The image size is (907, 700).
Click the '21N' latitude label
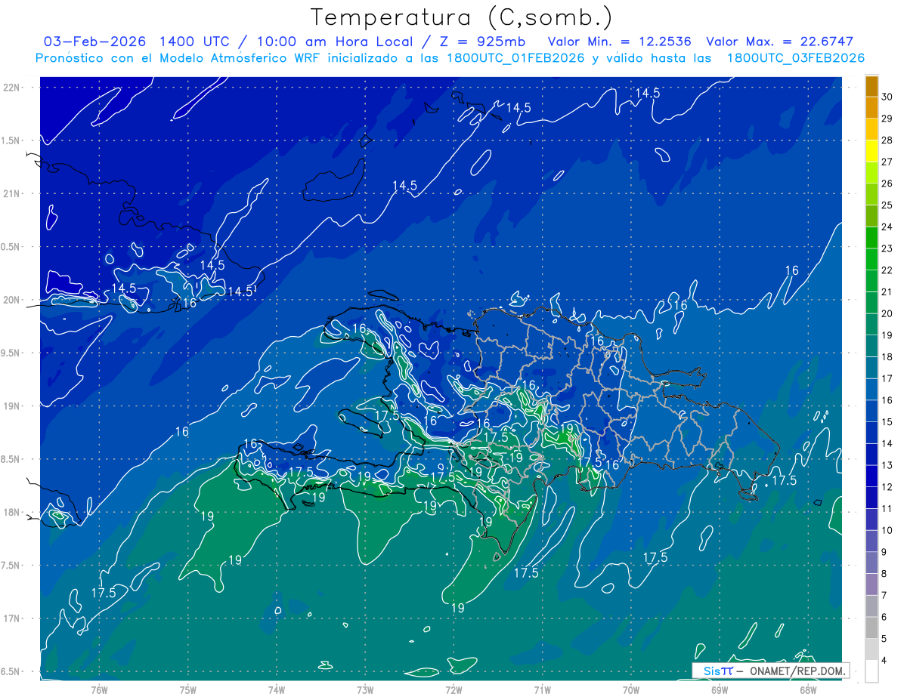click(x=12, y=193)
